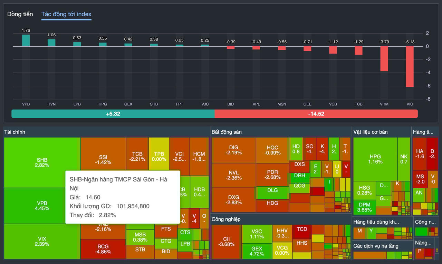The width and height of the screenshot is (442, 264).
Task: Select the VIX 2.39% treemap tile
Action: [42, 241]
